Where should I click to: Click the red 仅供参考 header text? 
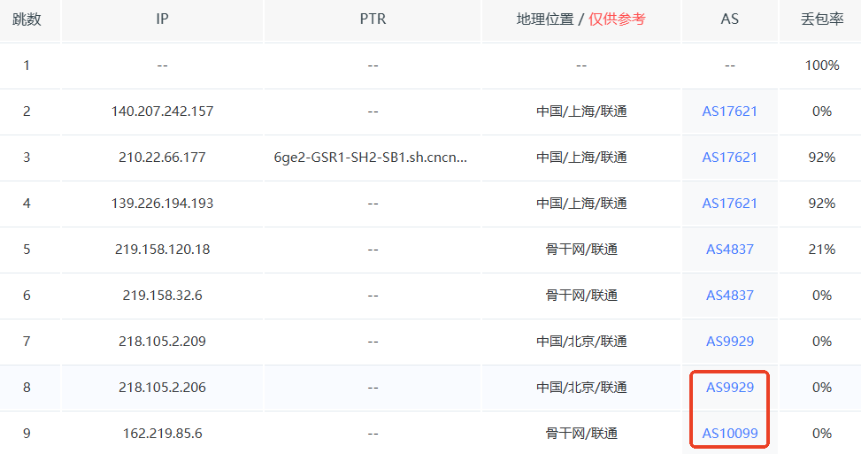pos(617,19)
